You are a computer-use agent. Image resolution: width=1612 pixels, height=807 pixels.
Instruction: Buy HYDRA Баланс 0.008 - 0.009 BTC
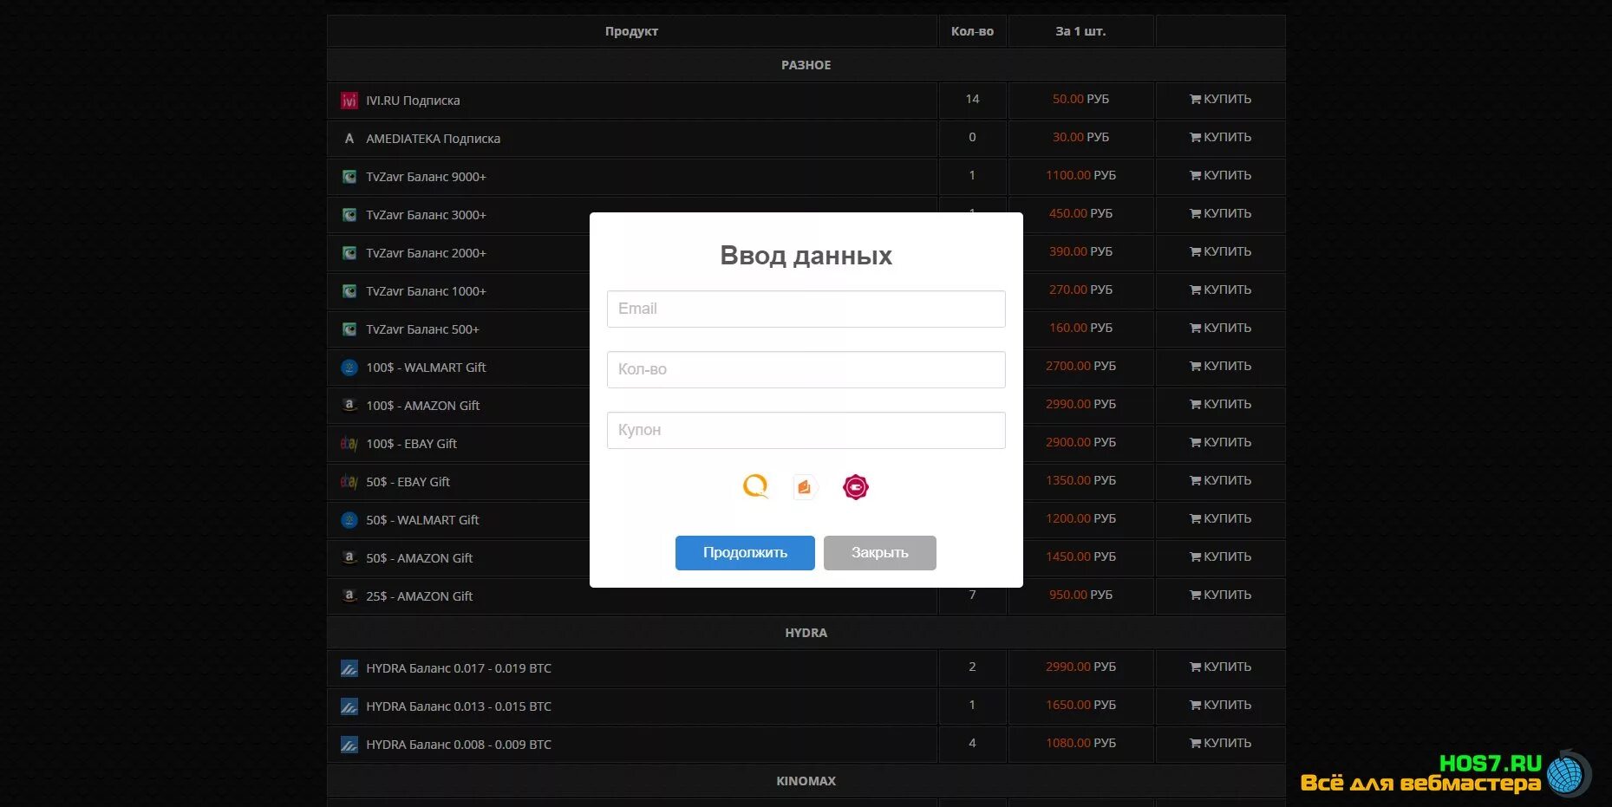1220,743
